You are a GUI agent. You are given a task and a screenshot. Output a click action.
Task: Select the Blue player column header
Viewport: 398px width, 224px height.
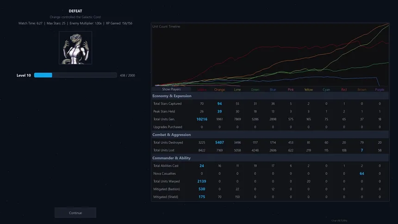click(x=273, y=90)
